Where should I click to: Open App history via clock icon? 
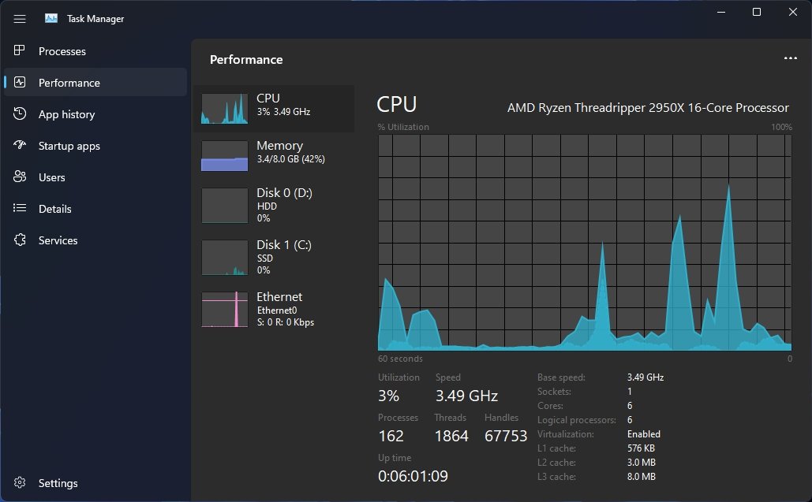21,114
